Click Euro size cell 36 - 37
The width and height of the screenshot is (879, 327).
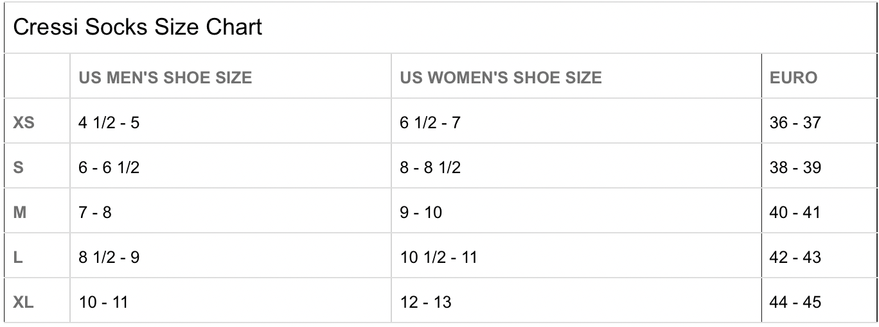pyautogui.click(x=795, y=122)
